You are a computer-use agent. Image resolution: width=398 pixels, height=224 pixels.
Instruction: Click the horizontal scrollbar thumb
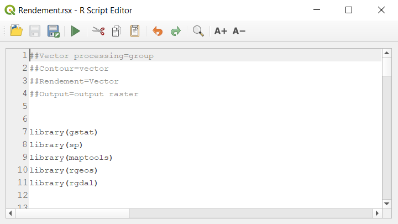[x=72, y=213]
